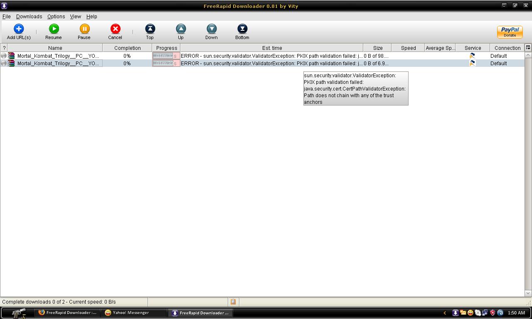The width and height of the screenshot is (532, 319).
Task: Click the status circle of first download
Action: [x=4, y=56]
